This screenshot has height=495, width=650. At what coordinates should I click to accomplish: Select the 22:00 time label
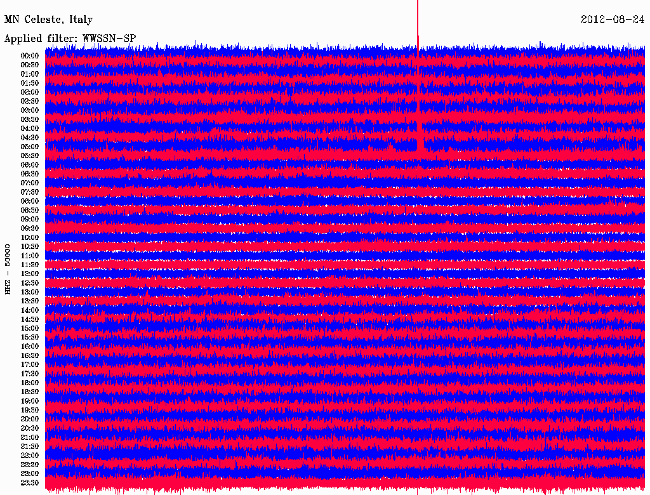tap(30, 456)
